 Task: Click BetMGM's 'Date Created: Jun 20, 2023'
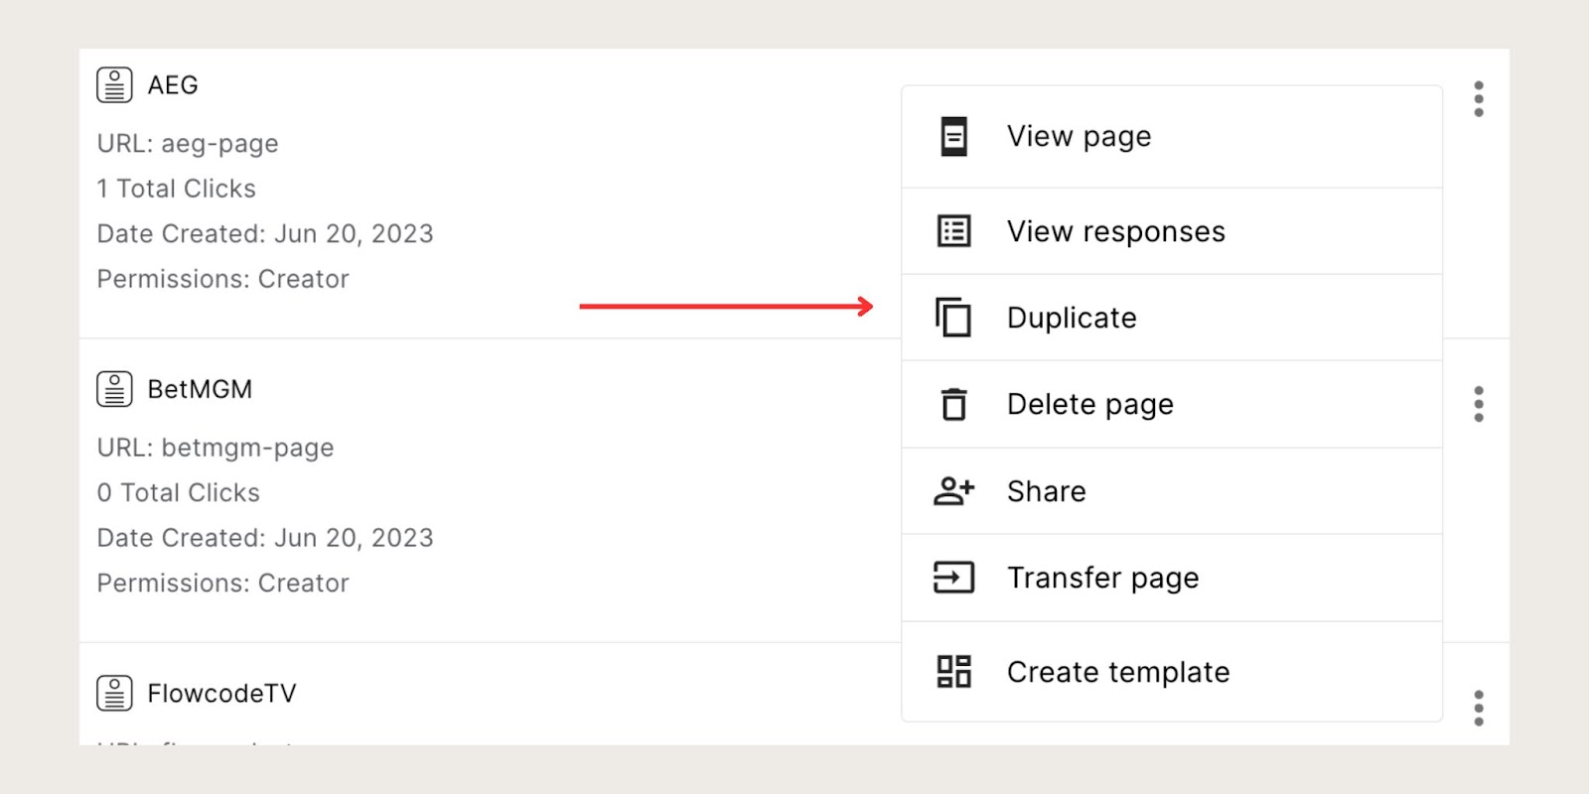click(x=265, y=538)
